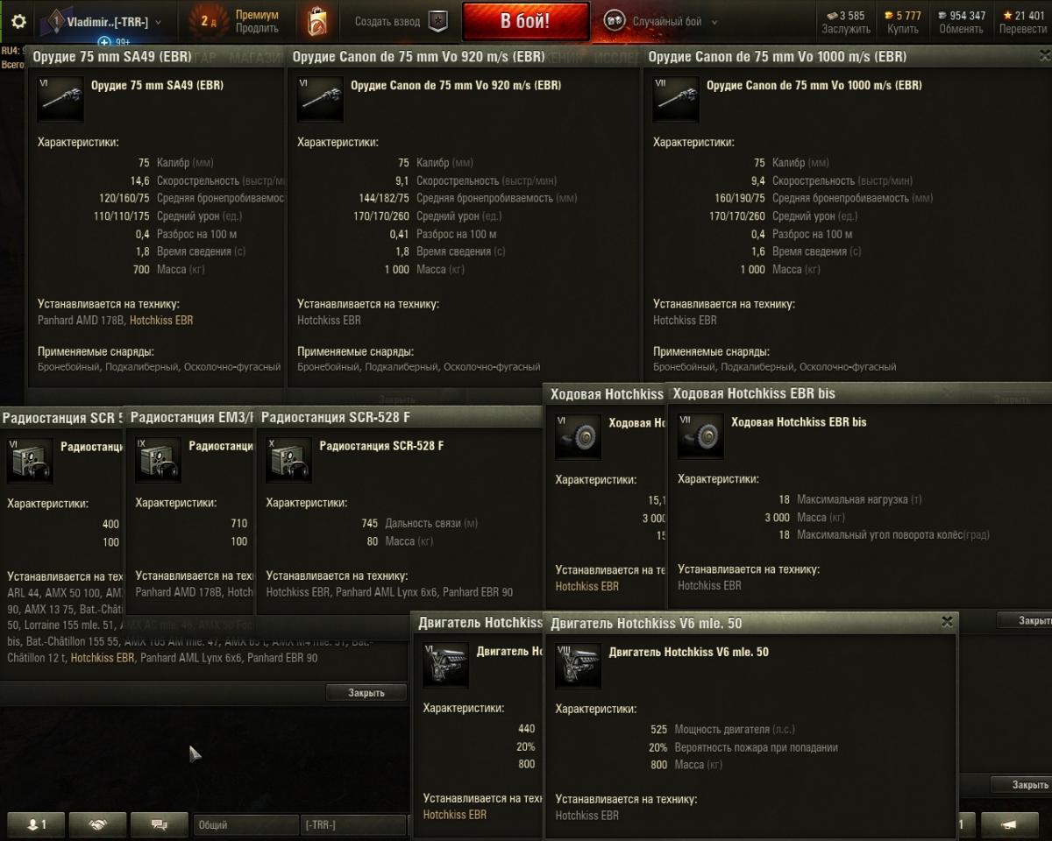The width and height of the screenshot is (1052, 841).
Task: Open chat channels icon in bottom bar
Action: tap(160, 824)
